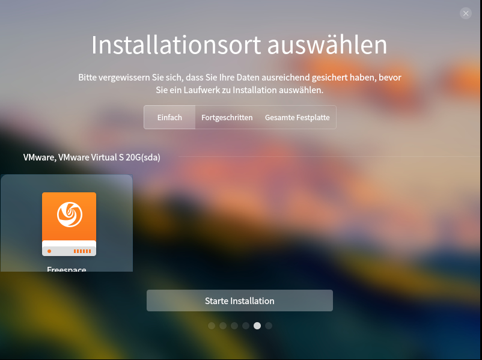Image resolution: width=482 pixels, height=360 pixels.
Task: Click the first progress step dot
Action: coord(212,326)
